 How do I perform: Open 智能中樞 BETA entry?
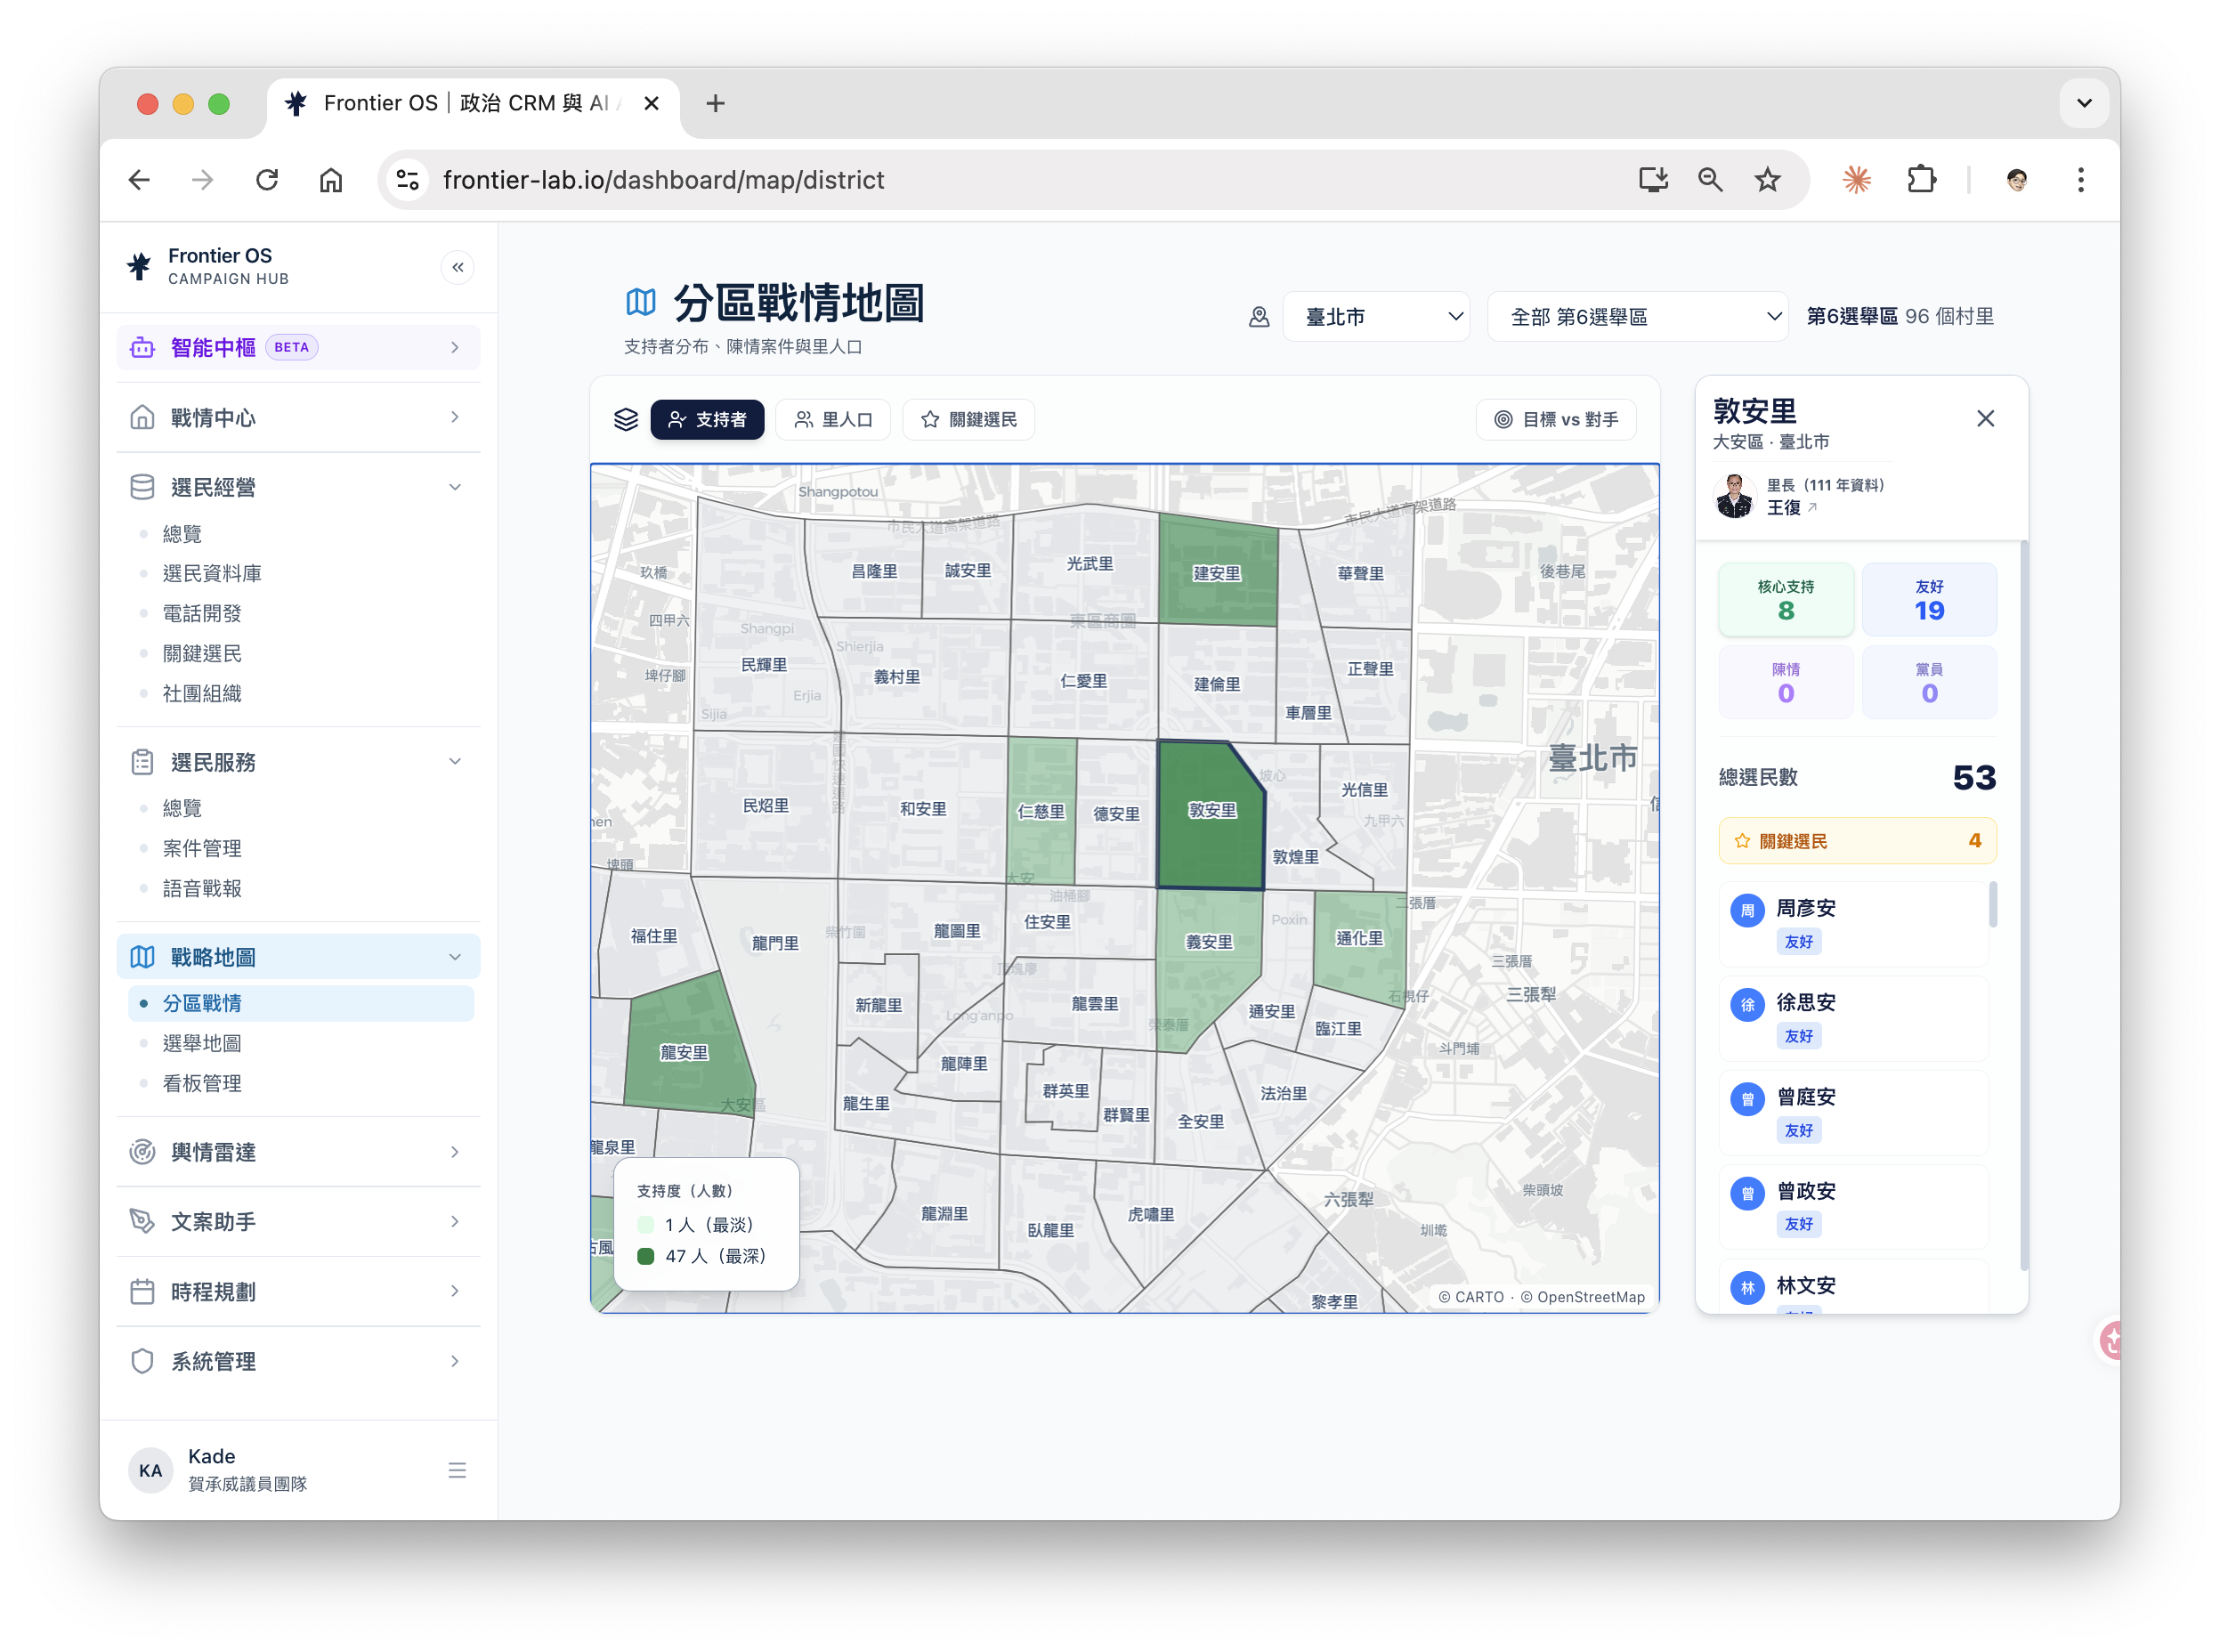[x=298, y=347]
